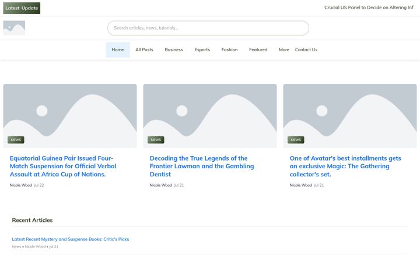The image size is (420, 262).
Task: Click the site logo placeholder image
Action: tap(14, 28)
